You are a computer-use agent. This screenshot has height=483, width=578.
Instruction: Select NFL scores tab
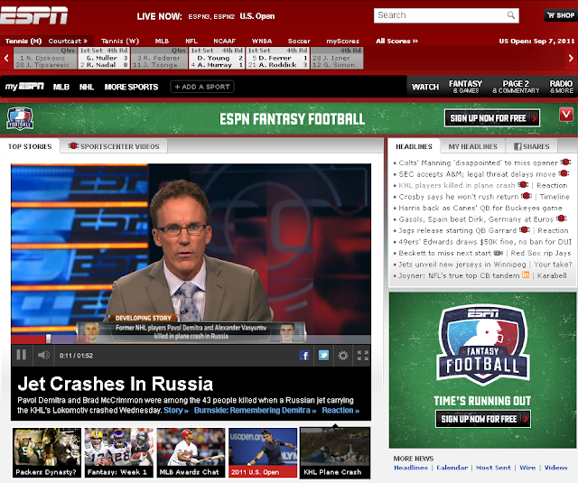pyautogui.click(x=191, y=41)
